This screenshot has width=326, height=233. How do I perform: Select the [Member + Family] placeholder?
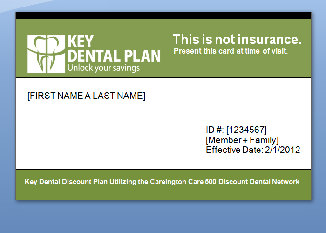point(242,140)
